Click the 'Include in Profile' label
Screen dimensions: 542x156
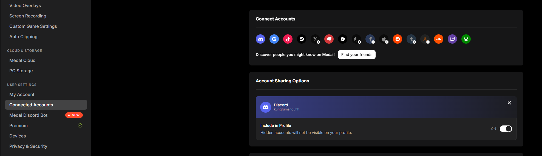(276, 125)
